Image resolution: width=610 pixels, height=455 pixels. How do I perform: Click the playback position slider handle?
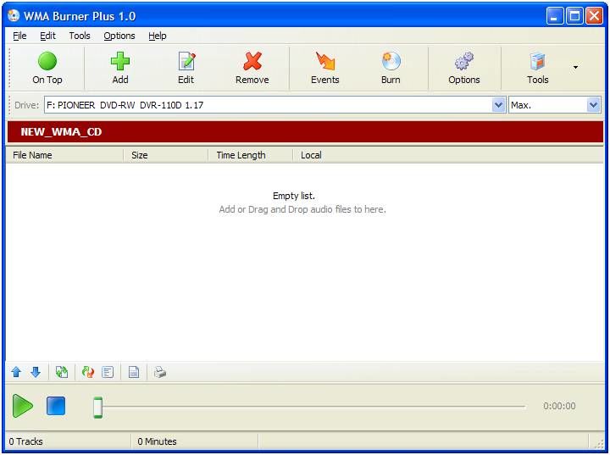click(98, 408)
